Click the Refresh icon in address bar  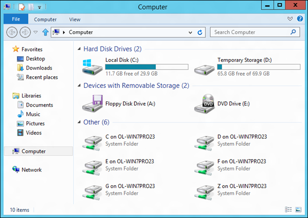[x=200, y=32]
